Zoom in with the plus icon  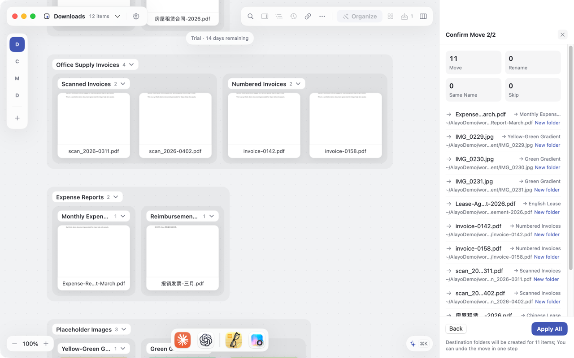(x=46, y=344)
